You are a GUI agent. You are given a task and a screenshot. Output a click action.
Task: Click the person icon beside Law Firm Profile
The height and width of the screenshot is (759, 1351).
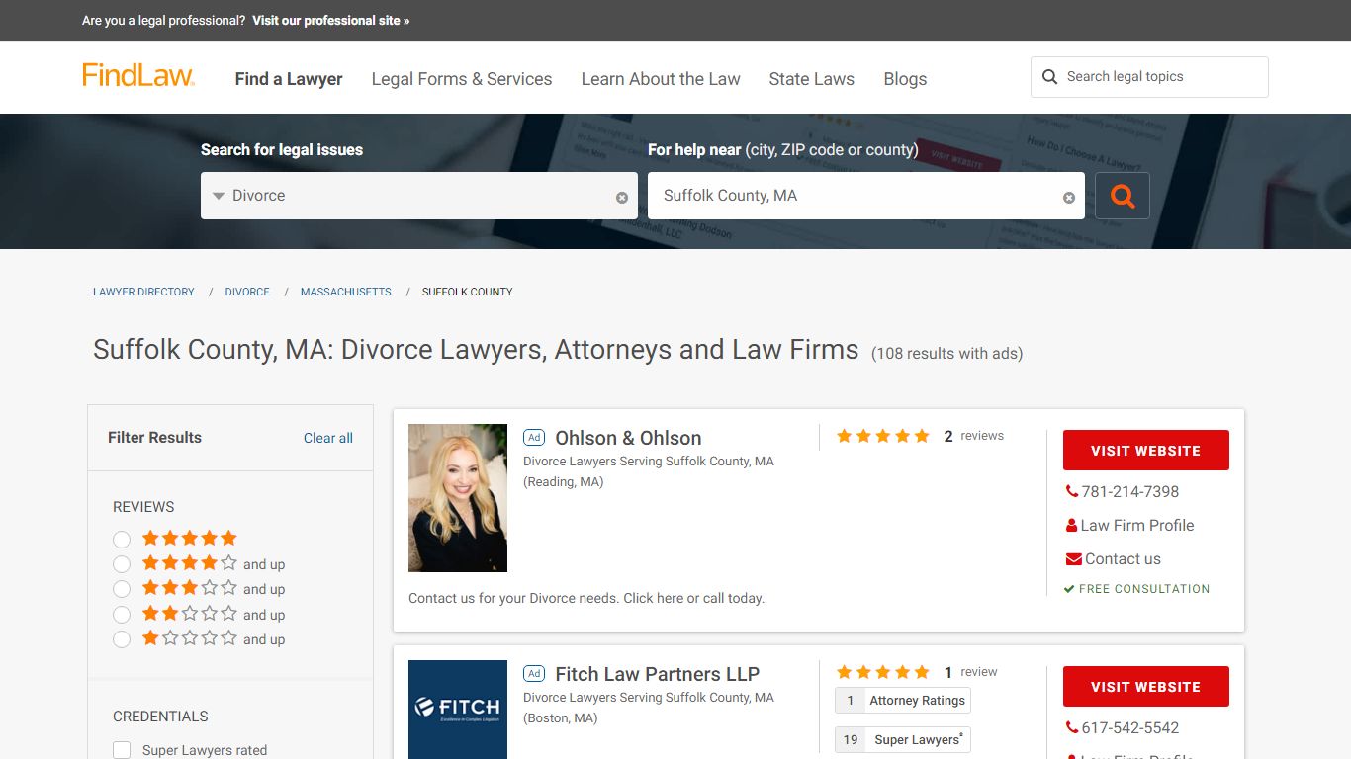coord(1072,526)
